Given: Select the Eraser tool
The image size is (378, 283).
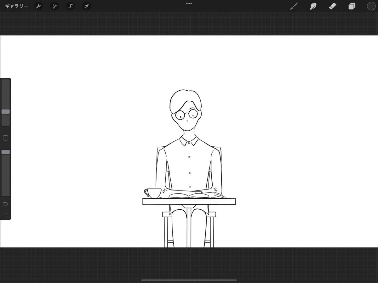Looking at the screenshot, I should coord(333,6).
